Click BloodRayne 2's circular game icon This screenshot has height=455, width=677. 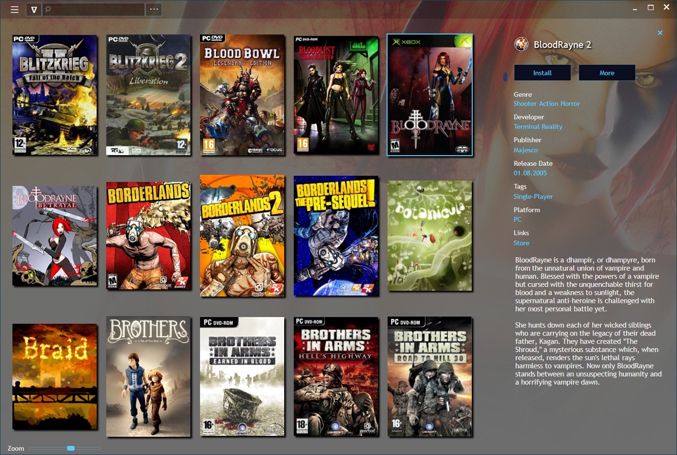click(x=522, y=45)
